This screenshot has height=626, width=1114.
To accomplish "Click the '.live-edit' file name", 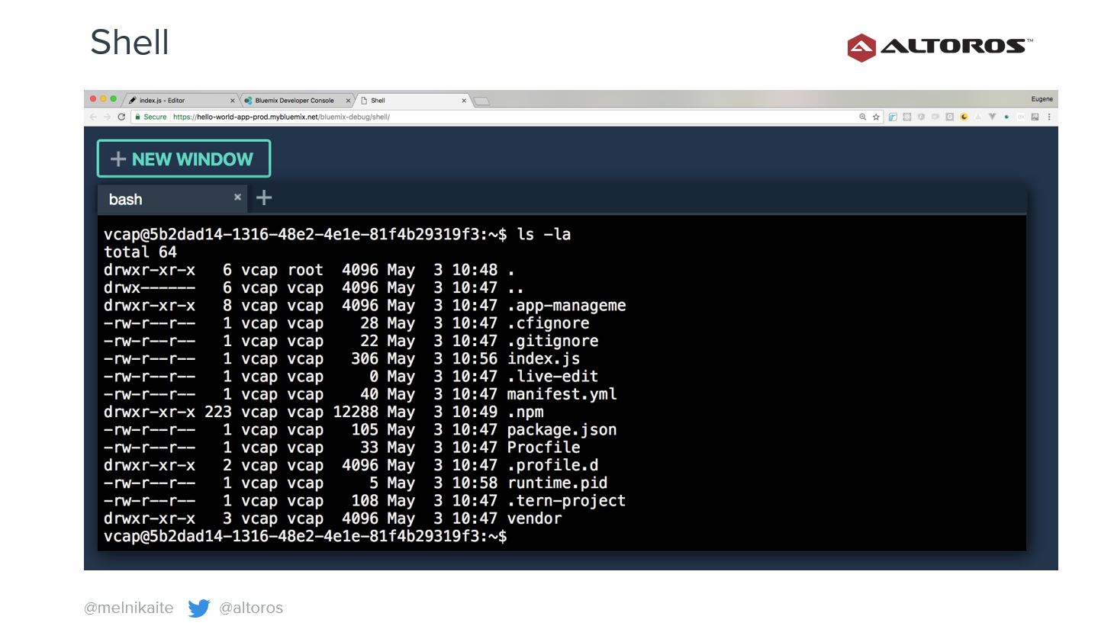I will 553,376.
